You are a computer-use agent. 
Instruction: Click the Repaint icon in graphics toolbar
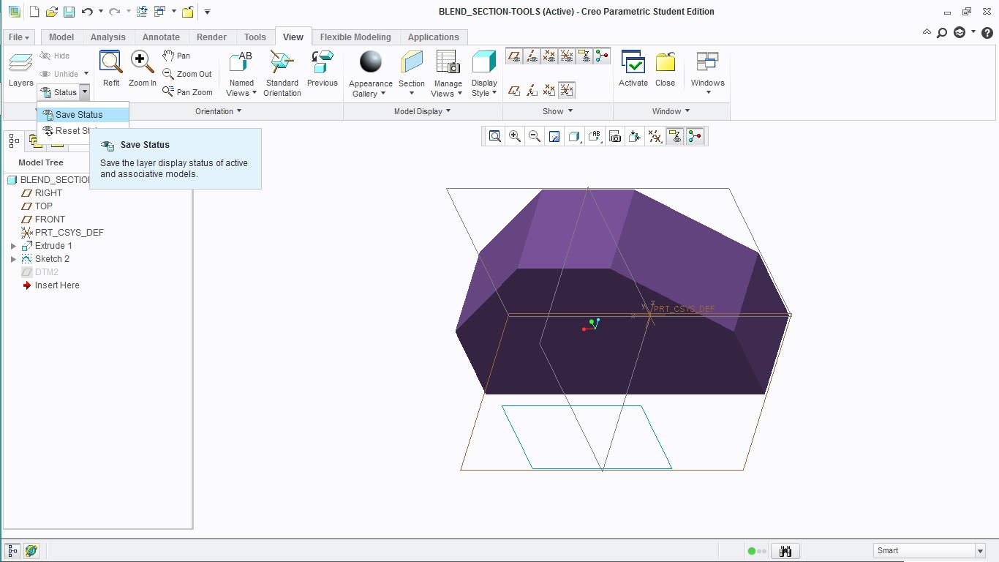(x=554, y=136)
